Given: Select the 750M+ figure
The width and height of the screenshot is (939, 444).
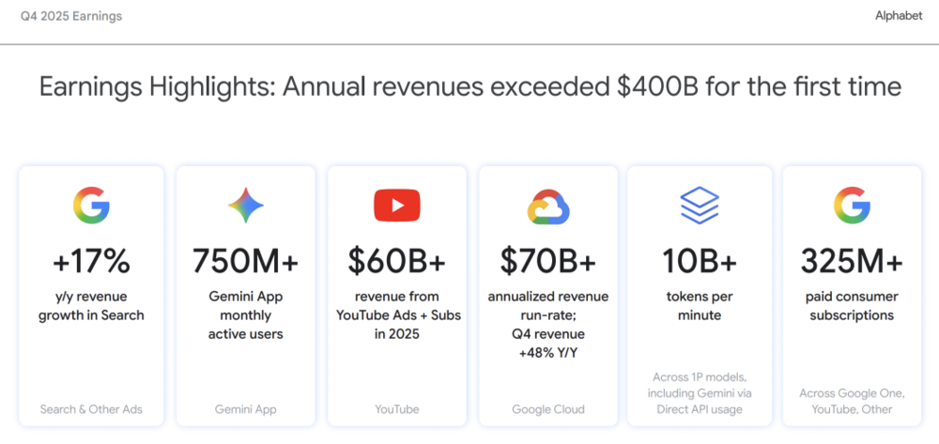Looking at the screenshot, I should 245,261.
